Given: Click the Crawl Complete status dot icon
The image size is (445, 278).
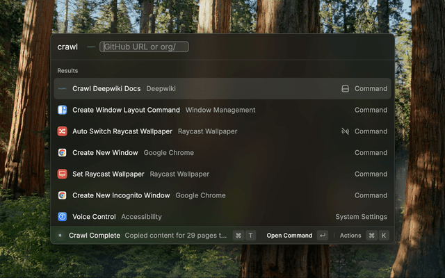Looking at the screenshot, I should (x=60, y=235).
